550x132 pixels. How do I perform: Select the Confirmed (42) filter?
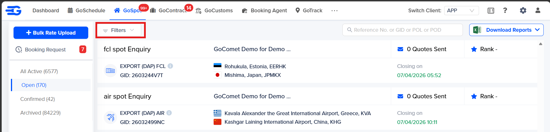pyautogui.click(x=38, y=99)
